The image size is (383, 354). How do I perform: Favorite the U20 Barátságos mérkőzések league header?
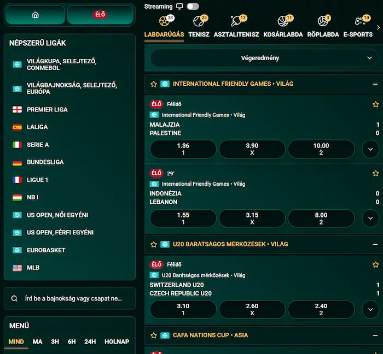(154, 244)
